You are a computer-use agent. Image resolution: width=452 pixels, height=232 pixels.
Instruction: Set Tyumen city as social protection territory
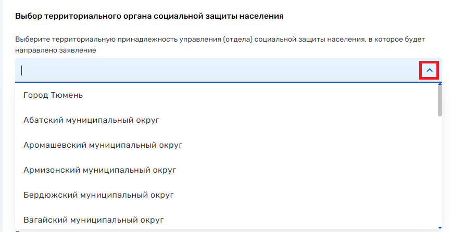(54, 95)
